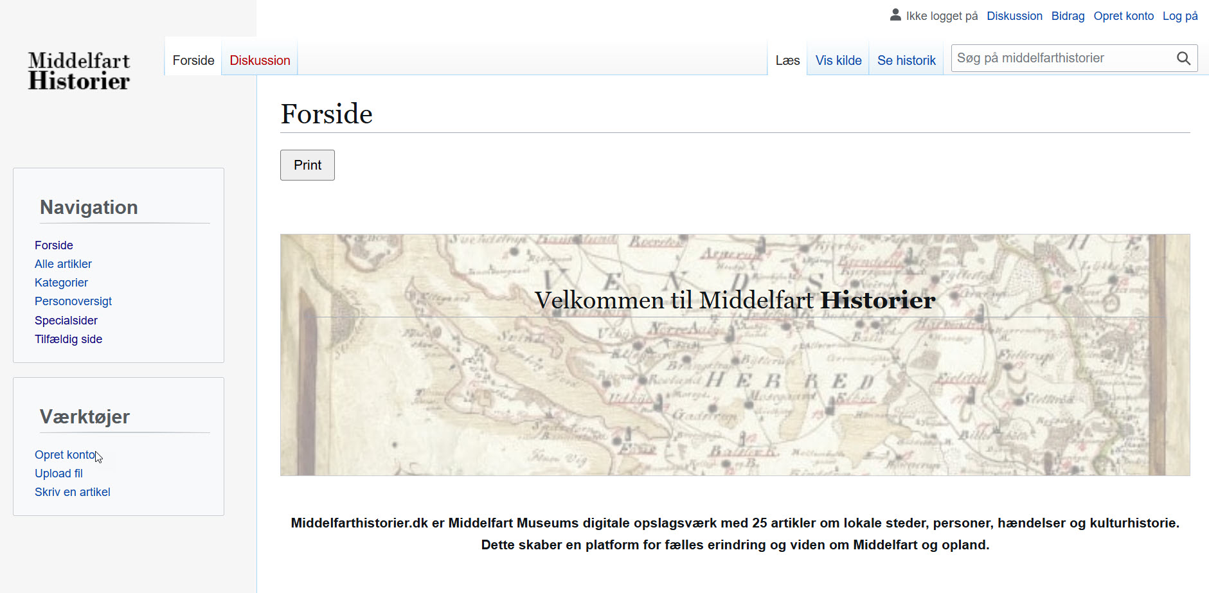Click the Middelfart Historier logo

(79, 71)
